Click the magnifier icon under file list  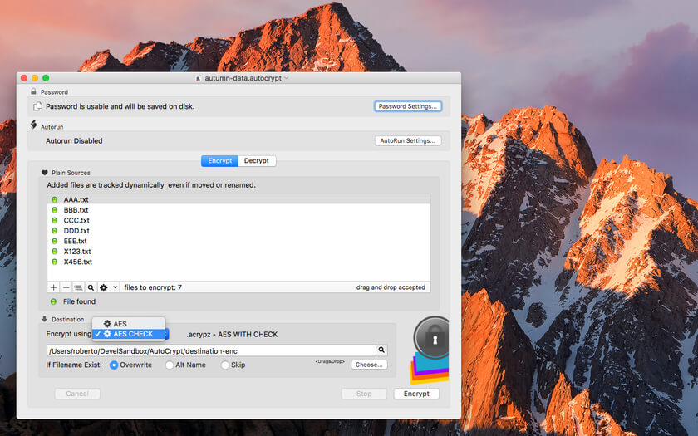coord(91,287)
